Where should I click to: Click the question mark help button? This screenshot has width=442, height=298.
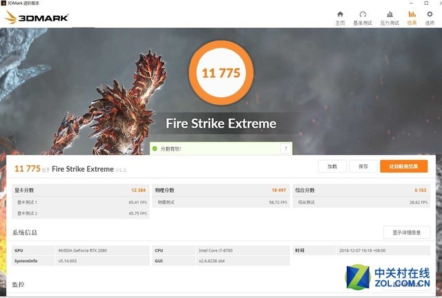(x=285, y=148)
